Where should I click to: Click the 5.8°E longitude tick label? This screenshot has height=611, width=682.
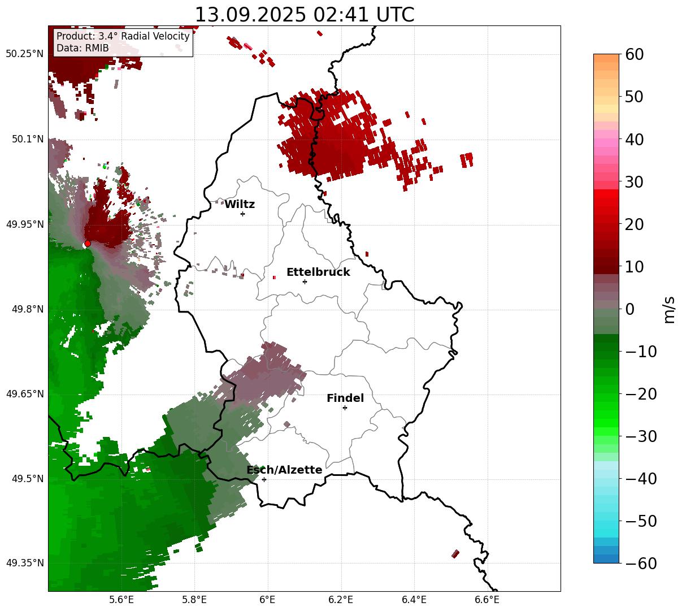[195, 600]
